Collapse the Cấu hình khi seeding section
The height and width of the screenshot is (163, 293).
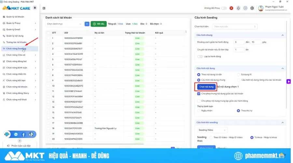click(x=283, y=123)
